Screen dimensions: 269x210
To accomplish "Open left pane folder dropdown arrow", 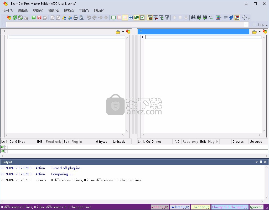I will coord(123,32).
